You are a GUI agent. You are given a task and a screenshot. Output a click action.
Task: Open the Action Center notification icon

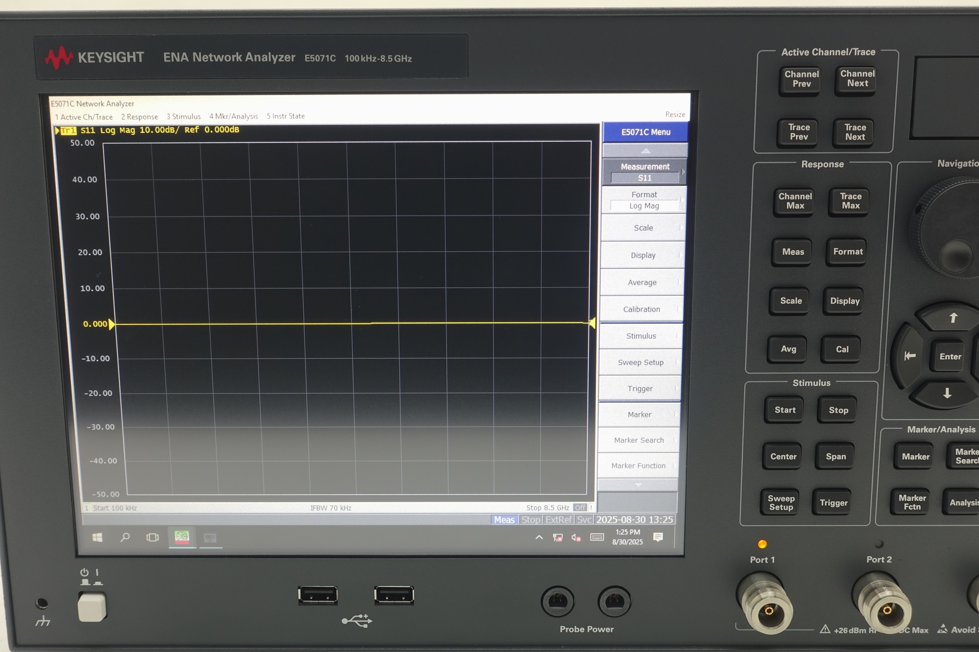(659, 537)
